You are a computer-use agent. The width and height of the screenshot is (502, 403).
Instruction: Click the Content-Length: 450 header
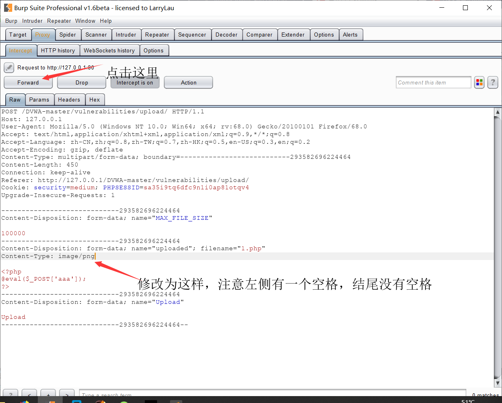tap(40, 165)
